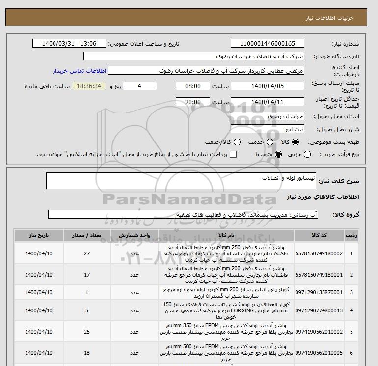Click the 200 mm washer item name in row 2
The width and height of the screenshot is (378, 366).
pyautogui.click(x=226, y=275)
